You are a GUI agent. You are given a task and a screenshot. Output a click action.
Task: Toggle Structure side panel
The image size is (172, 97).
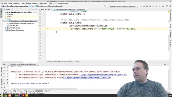(x=1, y=84)
